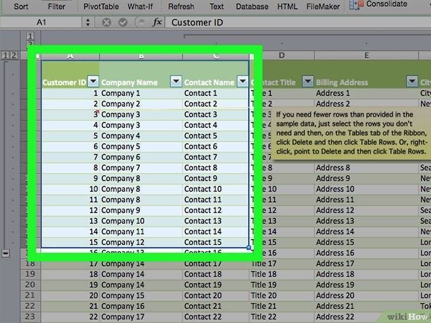
Task: Click the Sort toolbar button
Action: tap(21, 7)
